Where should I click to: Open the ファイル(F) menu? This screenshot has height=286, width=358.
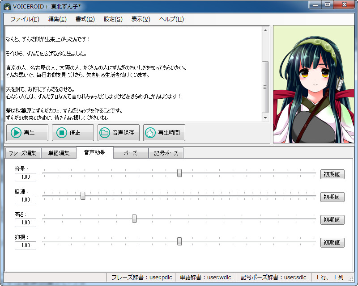(25, 19)
